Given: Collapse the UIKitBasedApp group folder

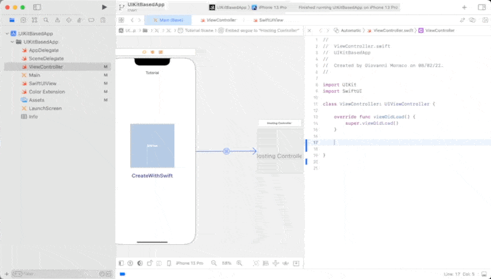Looking at the screenshot, I should click(x=13, y=42).
